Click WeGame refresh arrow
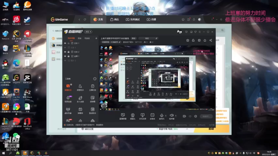The image size is (278, 156). click(x=85, y=19)
